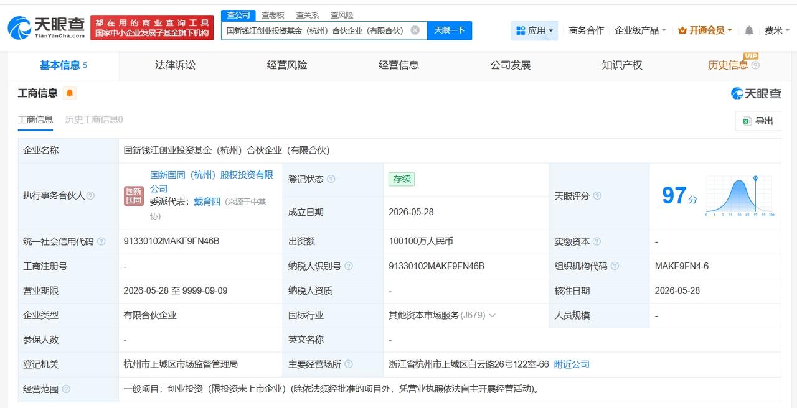Open the notification bell in the header
The image size is (797, 408).
749,30
